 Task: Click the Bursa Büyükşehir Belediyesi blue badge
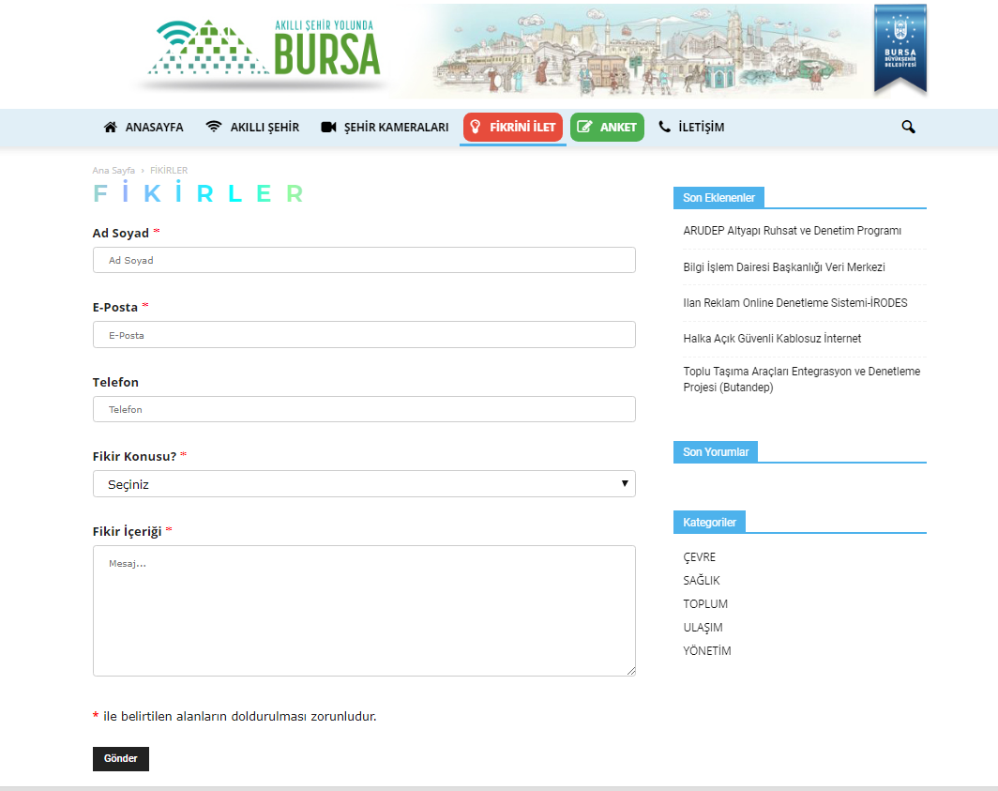900,49
